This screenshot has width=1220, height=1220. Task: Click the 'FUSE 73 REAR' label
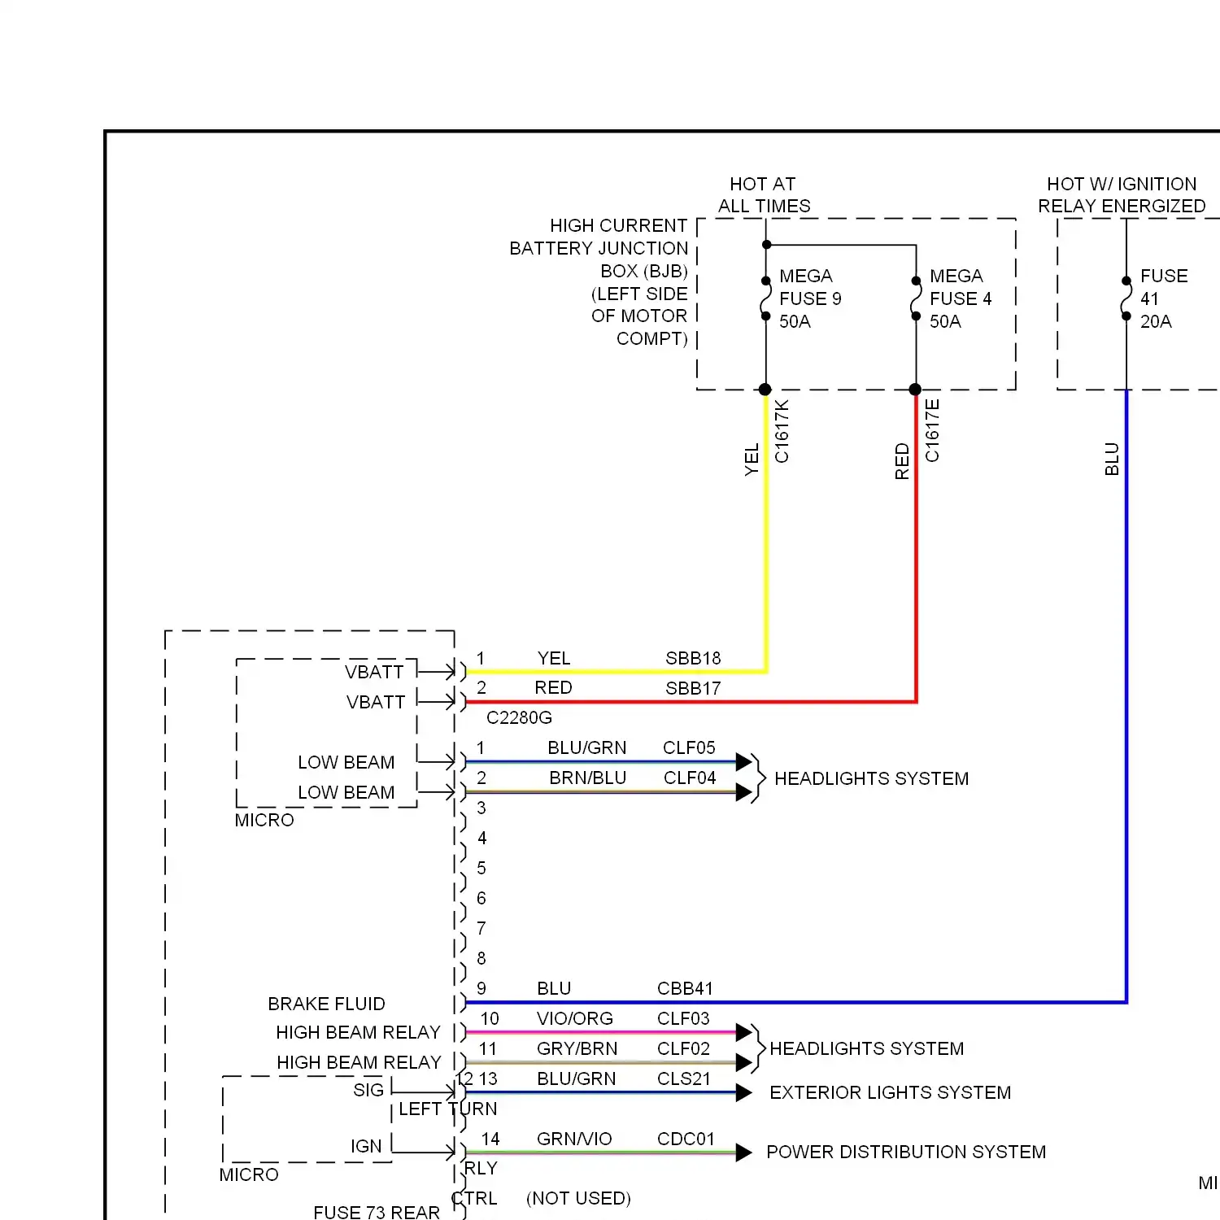377,1212
